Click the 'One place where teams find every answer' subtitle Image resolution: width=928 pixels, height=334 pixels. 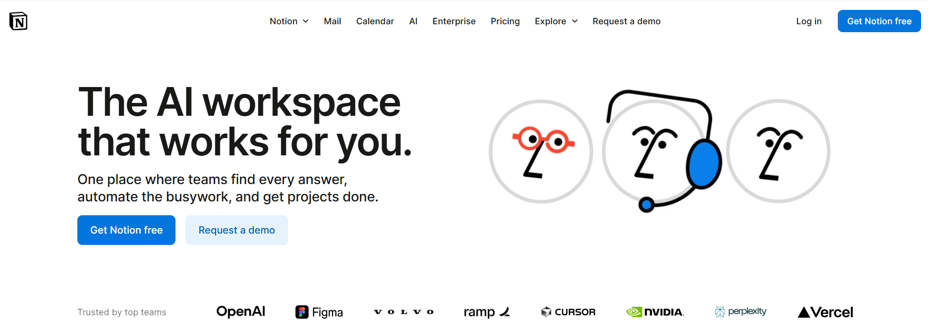[228, 188]
